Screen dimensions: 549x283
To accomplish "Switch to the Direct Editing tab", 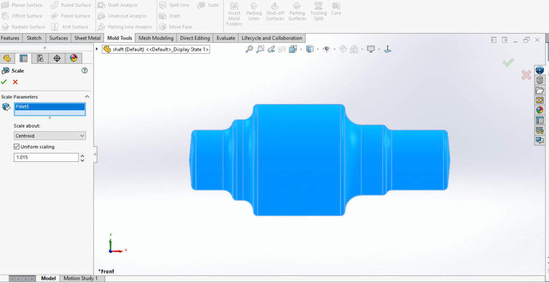I will [x=195, y=38].
